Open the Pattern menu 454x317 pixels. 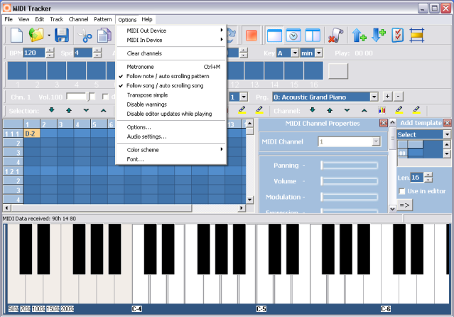click(x=102, y=19)
